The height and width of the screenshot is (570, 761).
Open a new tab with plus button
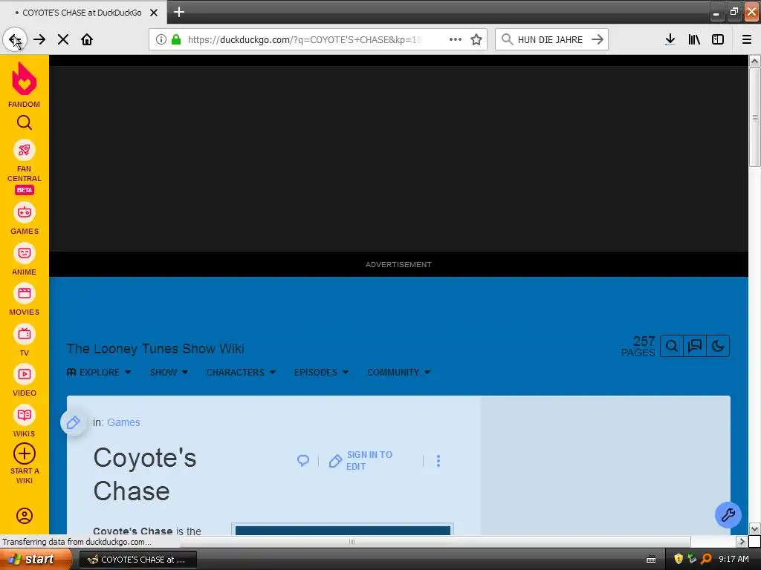179,12
